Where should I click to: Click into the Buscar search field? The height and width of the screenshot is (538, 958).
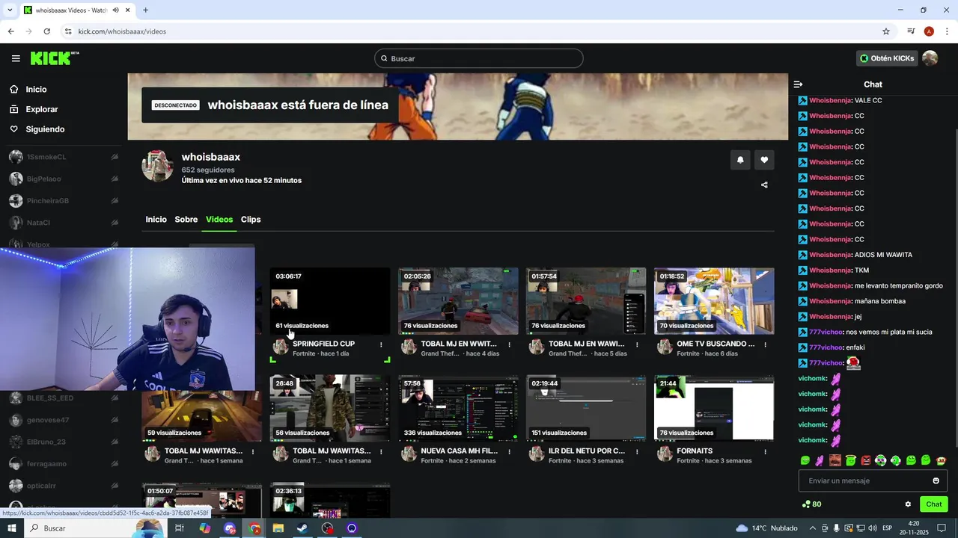(x=479, y=58)
